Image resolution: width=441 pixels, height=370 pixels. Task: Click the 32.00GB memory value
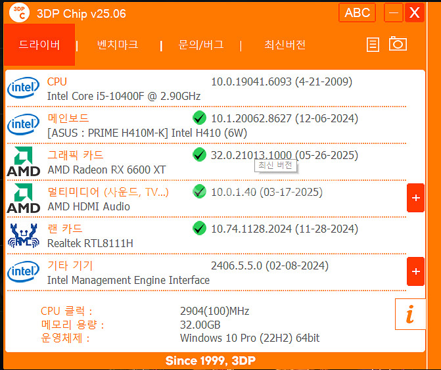200,325
